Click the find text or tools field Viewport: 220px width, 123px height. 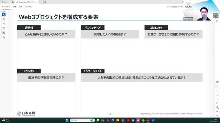click(175, 7)
